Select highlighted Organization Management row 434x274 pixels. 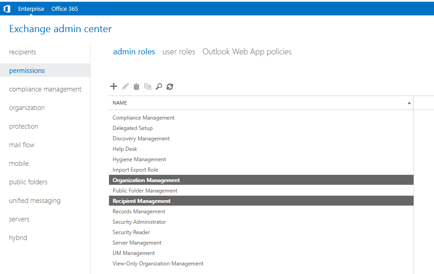[261, 180]
